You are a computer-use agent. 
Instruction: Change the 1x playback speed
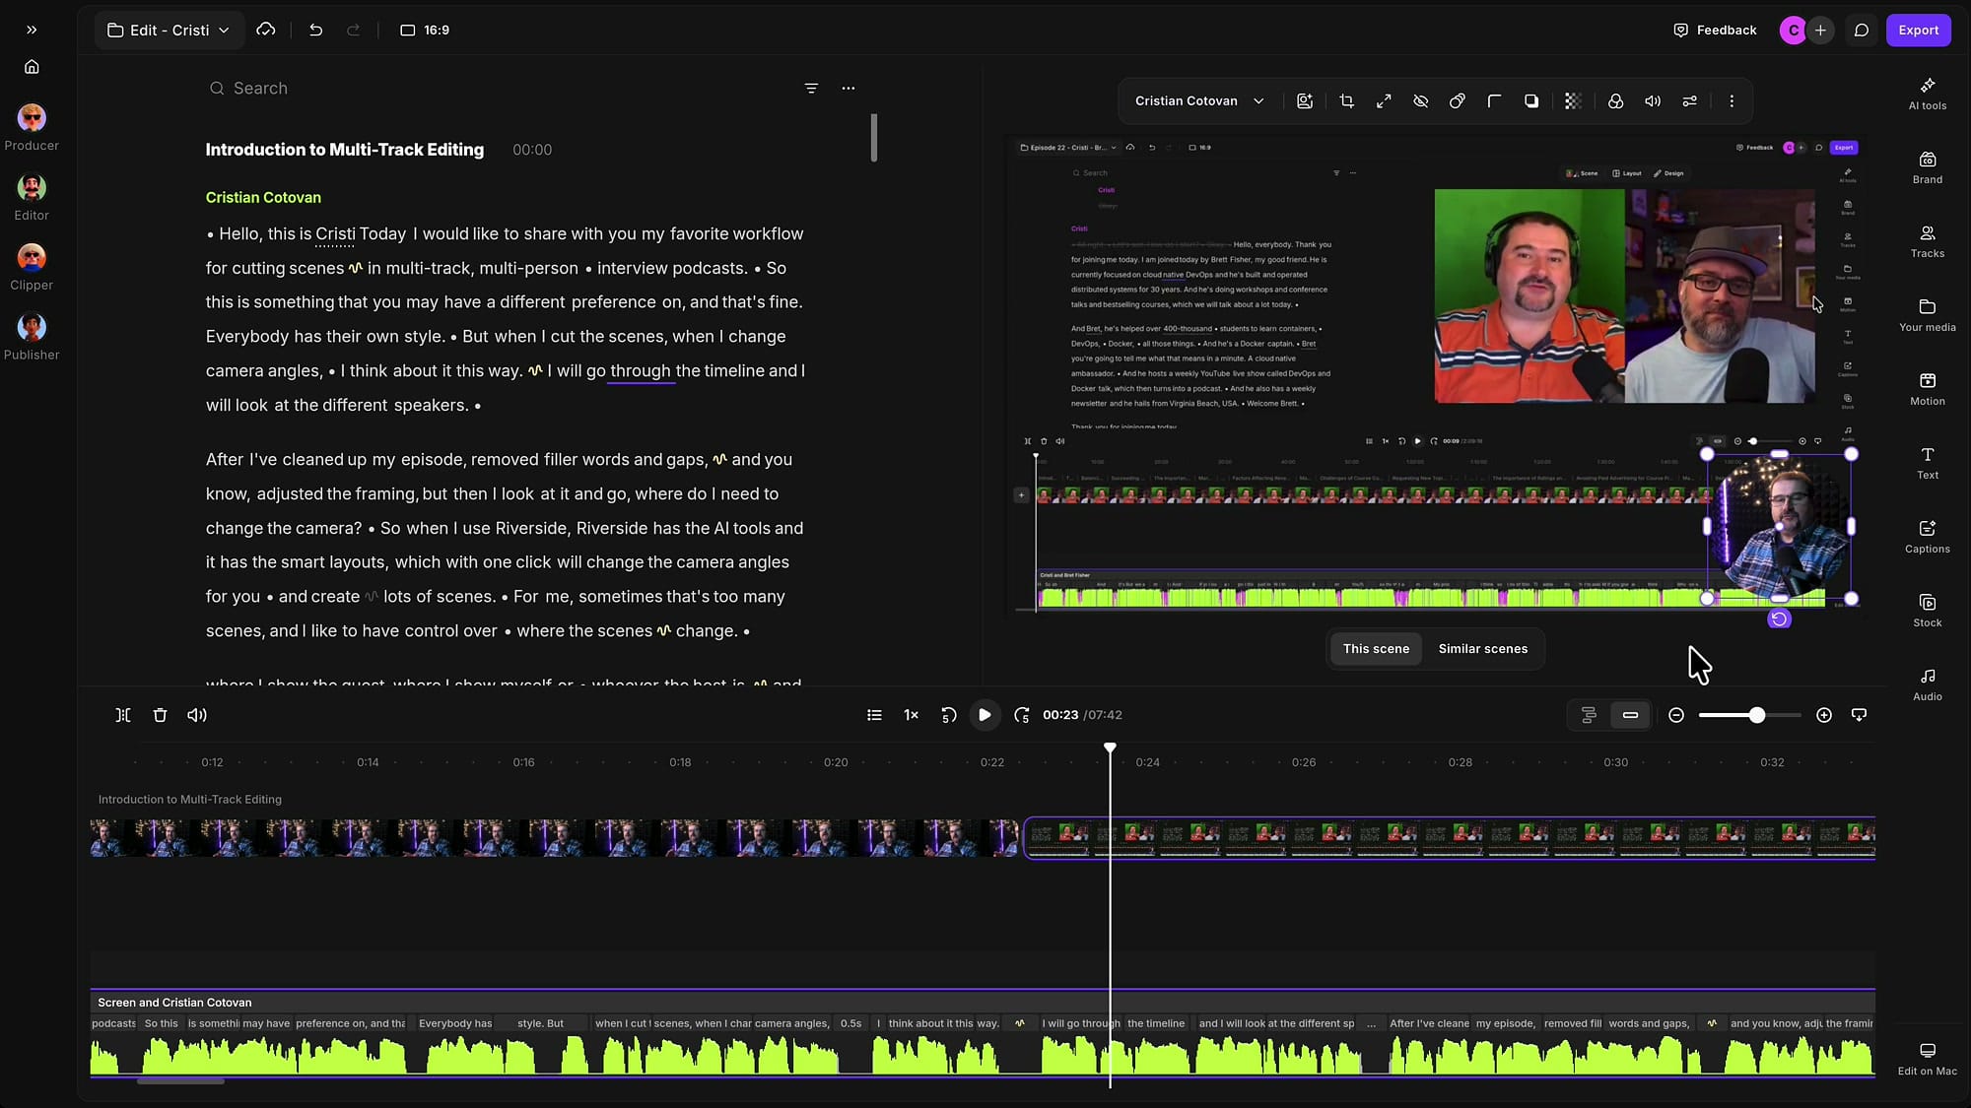(911, 715)
